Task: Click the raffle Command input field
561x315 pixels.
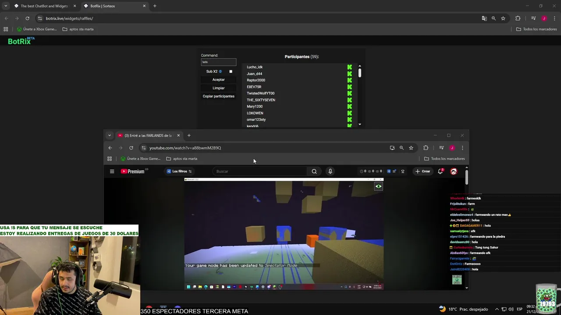Action: [x=219, y=62]
